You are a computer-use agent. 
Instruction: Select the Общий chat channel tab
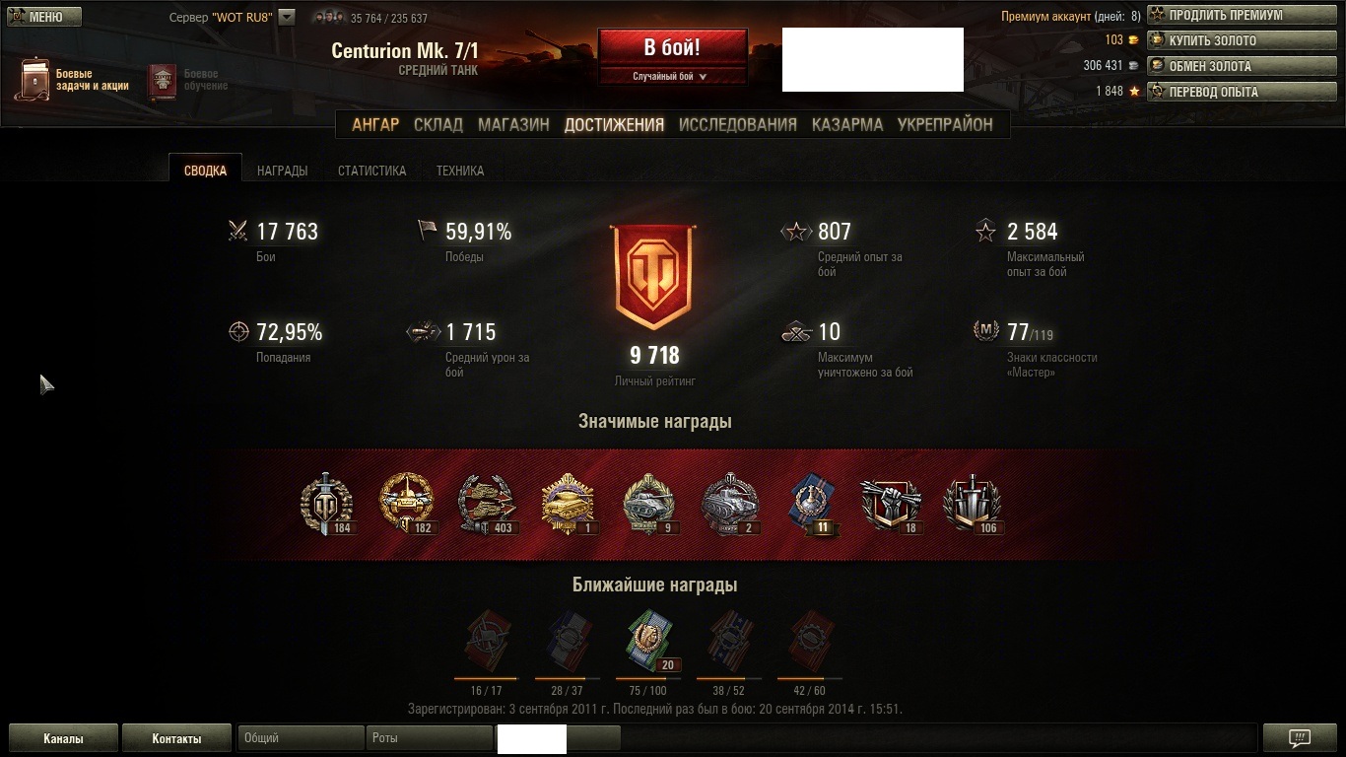[x=301, y=738]
